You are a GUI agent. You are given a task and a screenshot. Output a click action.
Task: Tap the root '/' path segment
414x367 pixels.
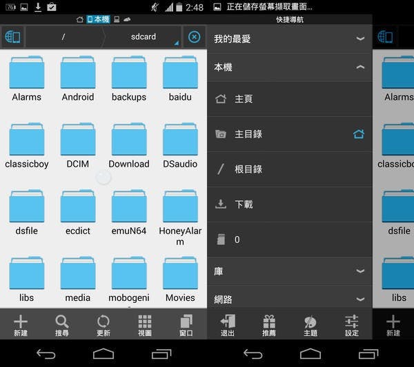tap(63, 37)
